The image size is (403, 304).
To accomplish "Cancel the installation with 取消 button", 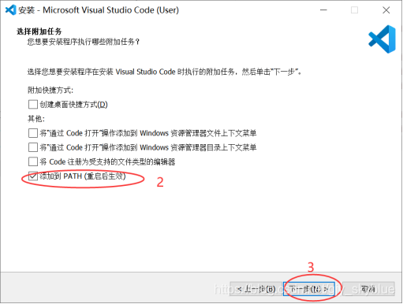I will pyautogui.click(x=368, y=289).
